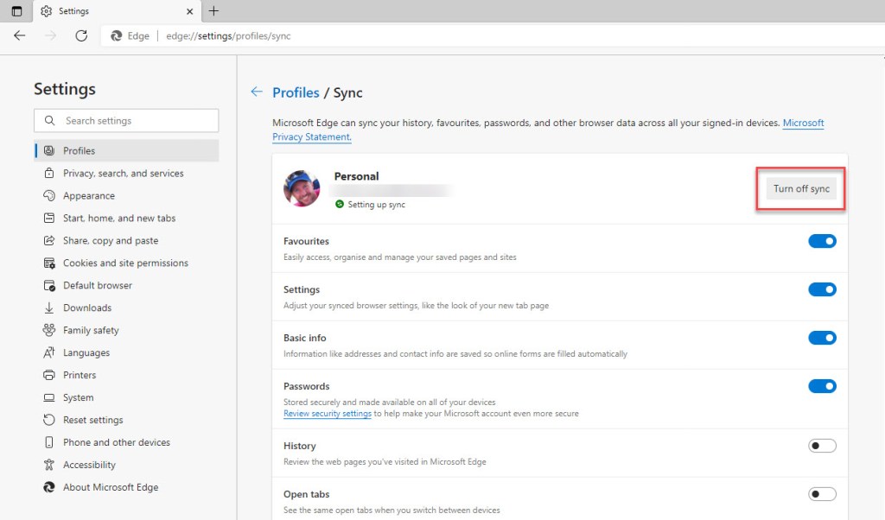This screenshot has height=520, width=885.
Task: Open Privacy, search, and services settings
Action: tap(123, 173)
